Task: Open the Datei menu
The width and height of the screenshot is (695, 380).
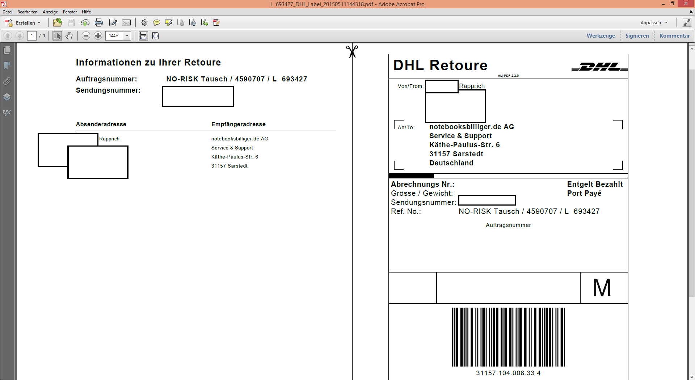Action: (7, 12)
